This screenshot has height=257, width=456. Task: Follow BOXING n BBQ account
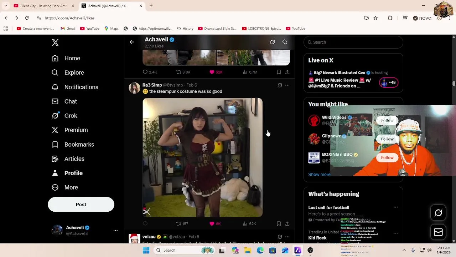click(387, 157)
